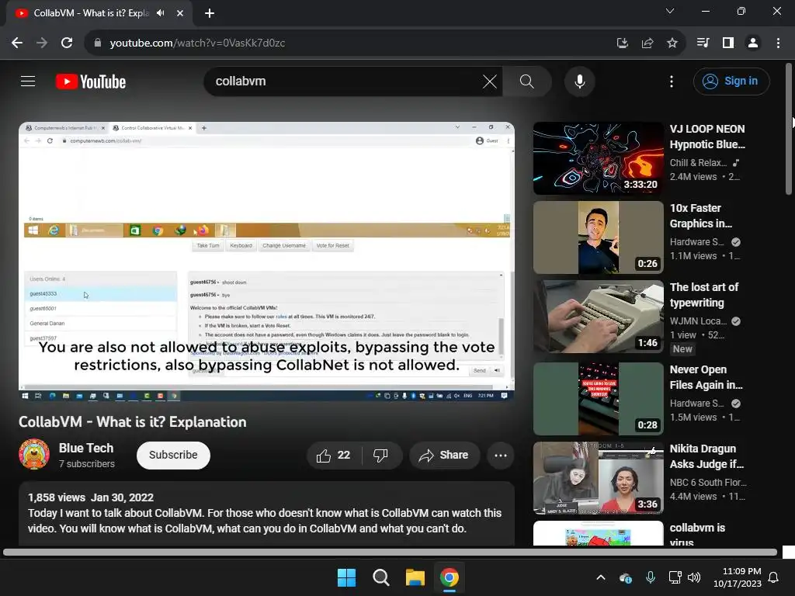Image resolution: width=795 pixels, height=596 pixels.
Task: Subscribe to Blue Tech channel
Action: coord(173,455)
